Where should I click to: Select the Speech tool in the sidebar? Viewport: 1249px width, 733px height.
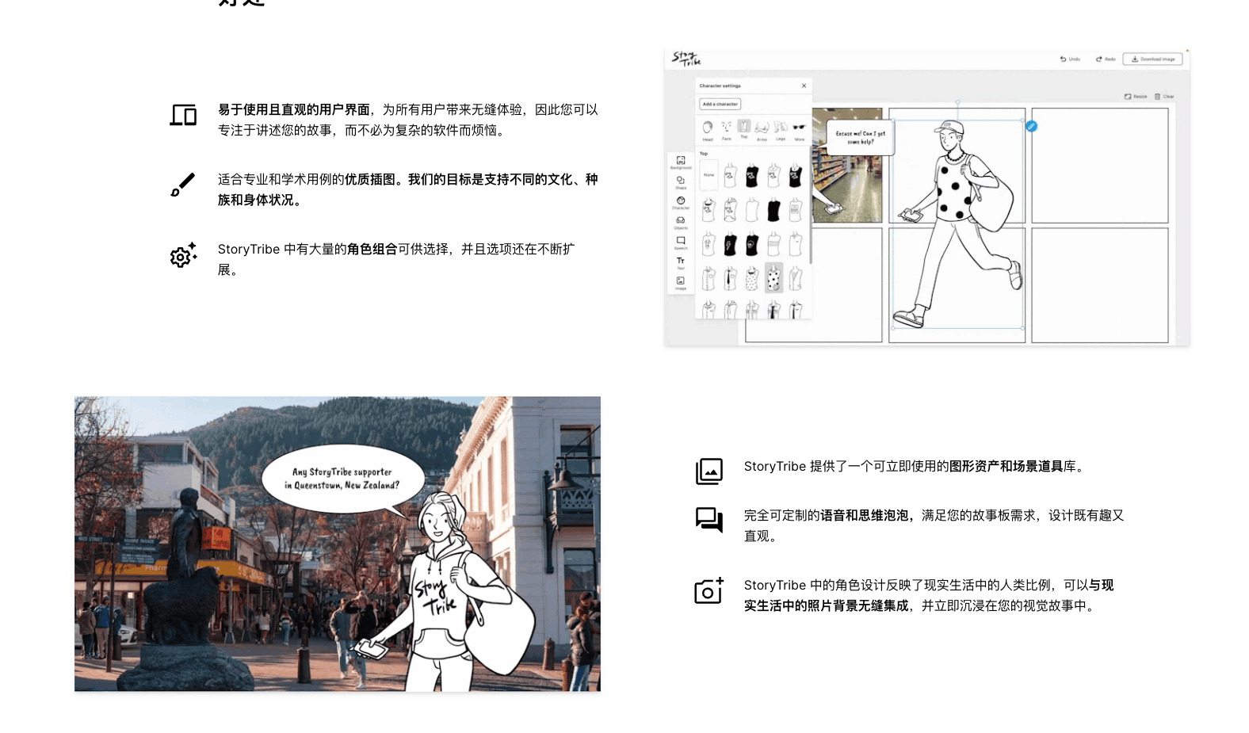point(681,242)
